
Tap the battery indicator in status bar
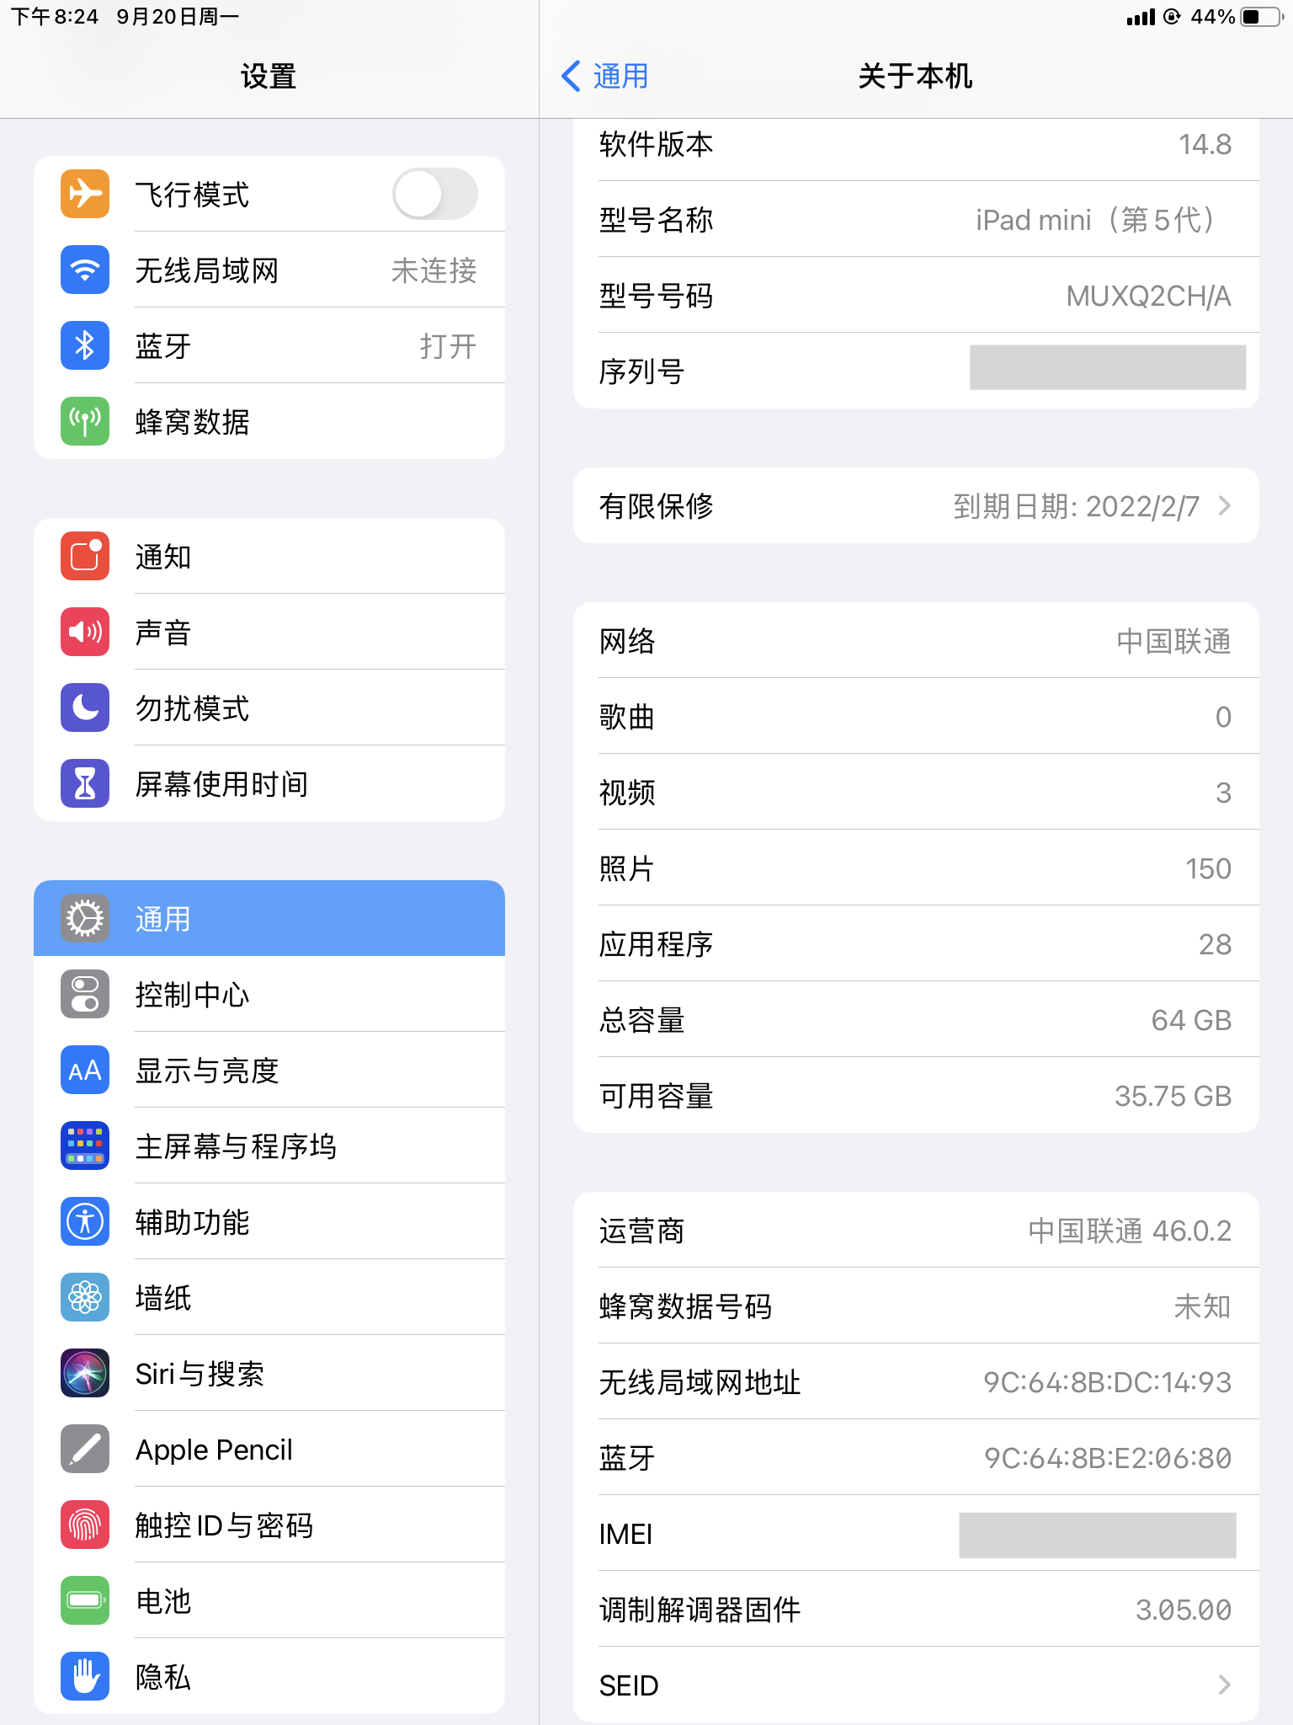pyautogui.click(x=1262, y=17)
